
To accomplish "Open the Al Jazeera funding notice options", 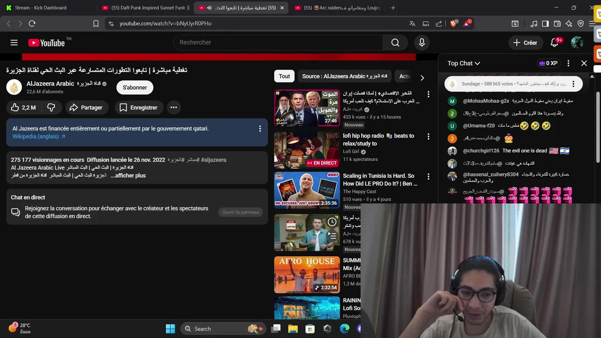I will [x=260, y=129].
